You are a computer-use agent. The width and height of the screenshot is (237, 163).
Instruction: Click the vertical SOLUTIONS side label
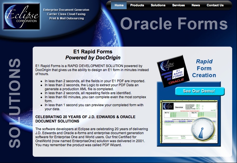[15, 103]
